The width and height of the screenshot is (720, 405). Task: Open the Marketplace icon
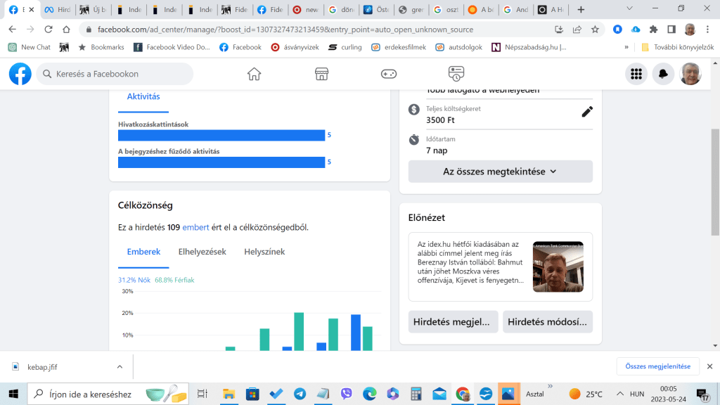pos(321,74)
